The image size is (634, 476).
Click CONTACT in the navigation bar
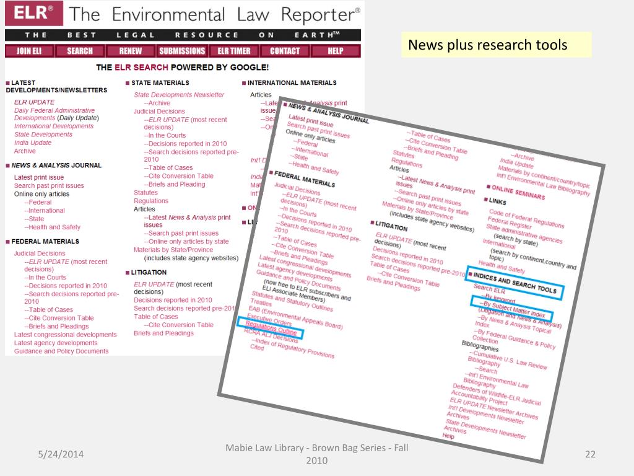(285, 51)
